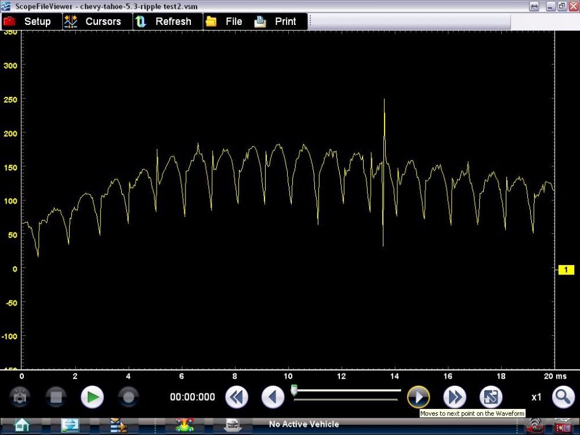Screen dimensions: 580x435
Task: Click the expand view icon
Action: [491, 397]
